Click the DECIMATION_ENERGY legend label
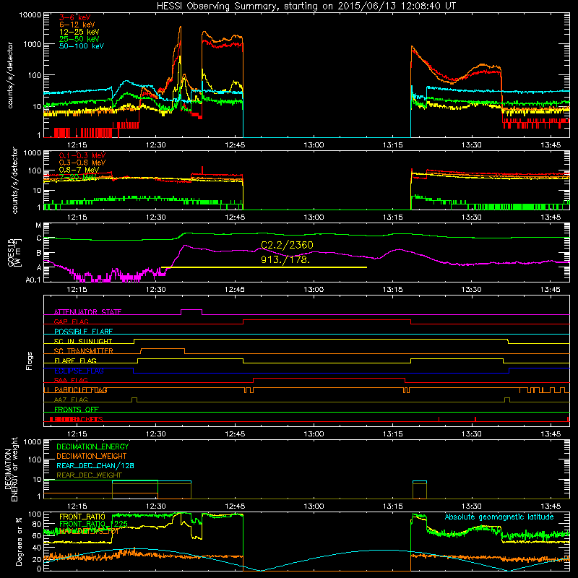The width and height of the screenshot is (578, 578). [x=92, y=447]
